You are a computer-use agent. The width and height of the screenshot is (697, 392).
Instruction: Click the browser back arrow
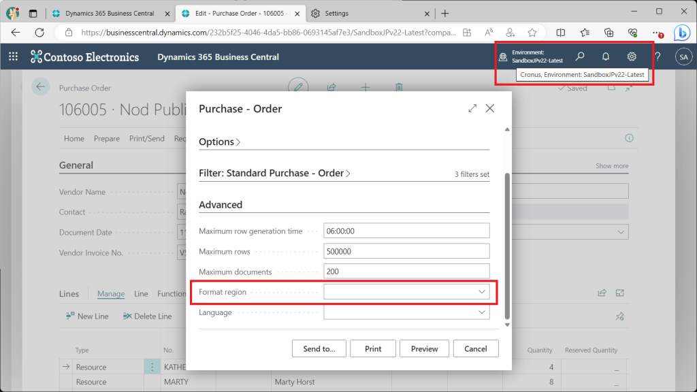16,33
